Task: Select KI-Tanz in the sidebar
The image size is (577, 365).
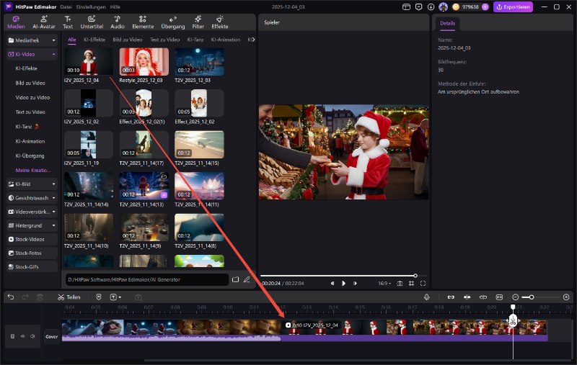Action: 27,127
